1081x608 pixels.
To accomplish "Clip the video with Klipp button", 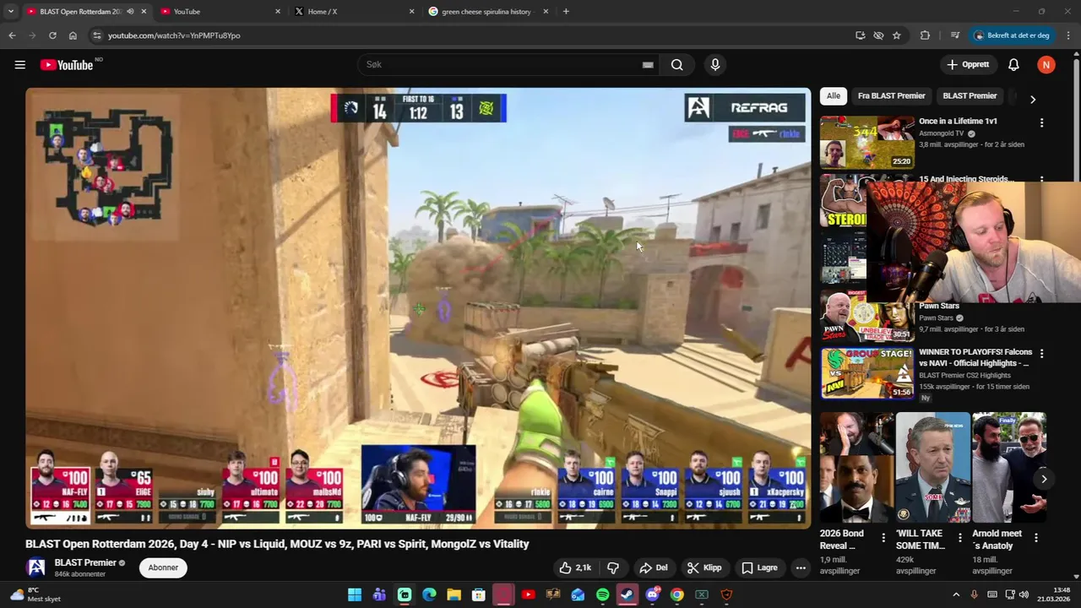I will tap(704, 567).
